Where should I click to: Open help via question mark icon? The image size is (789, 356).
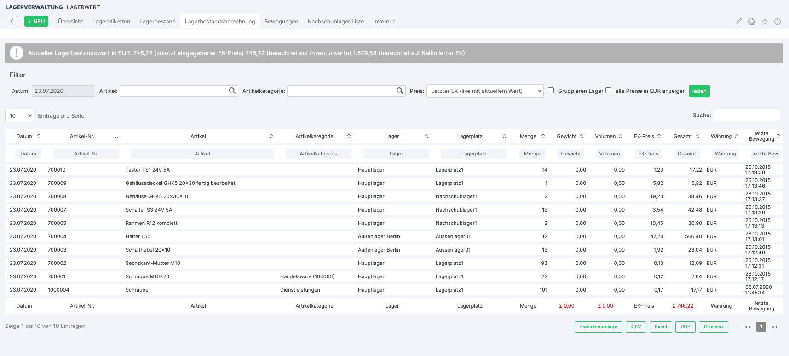tap(777, 22)
